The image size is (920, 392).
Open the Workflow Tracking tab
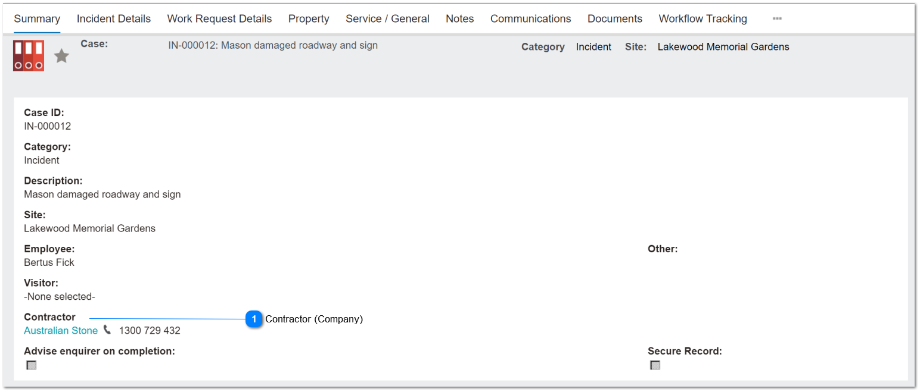point(703,19)
